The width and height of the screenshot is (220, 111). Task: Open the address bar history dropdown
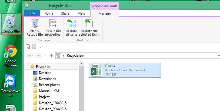coord(219,56)
